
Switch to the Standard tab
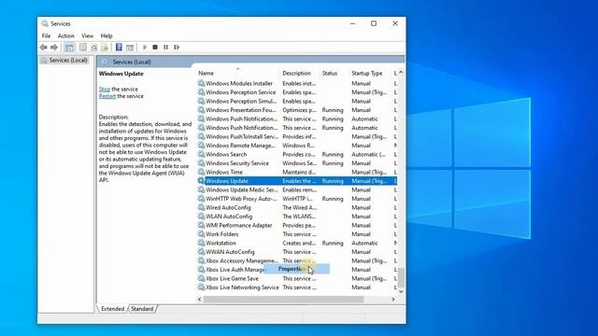point(142,309)
